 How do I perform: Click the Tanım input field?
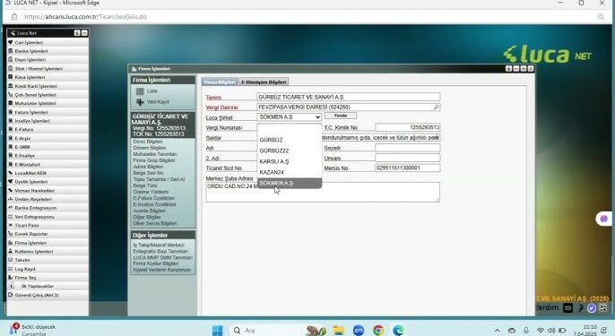click(348, 97)
